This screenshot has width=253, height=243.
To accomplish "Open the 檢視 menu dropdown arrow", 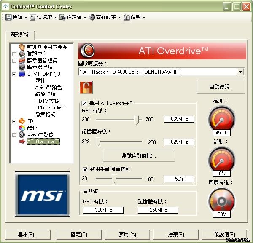I will (x=26, y=17).
